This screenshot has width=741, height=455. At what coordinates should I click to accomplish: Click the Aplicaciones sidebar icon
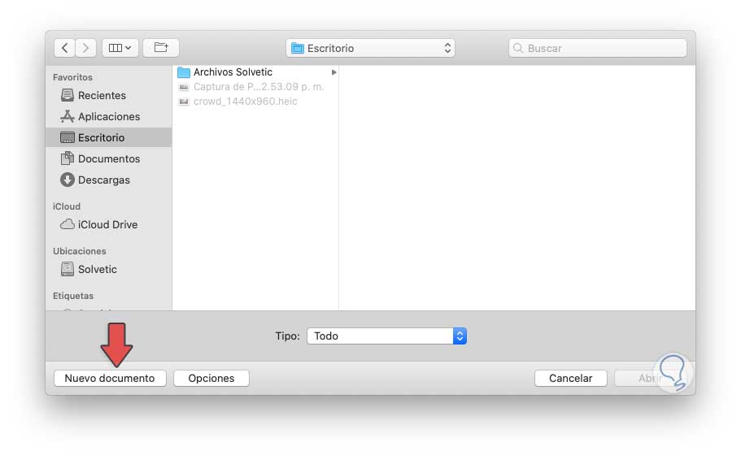(68, 116)
